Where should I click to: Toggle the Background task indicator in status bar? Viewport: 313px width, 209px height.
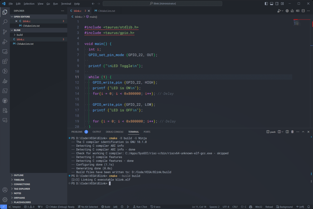point(284,207)
